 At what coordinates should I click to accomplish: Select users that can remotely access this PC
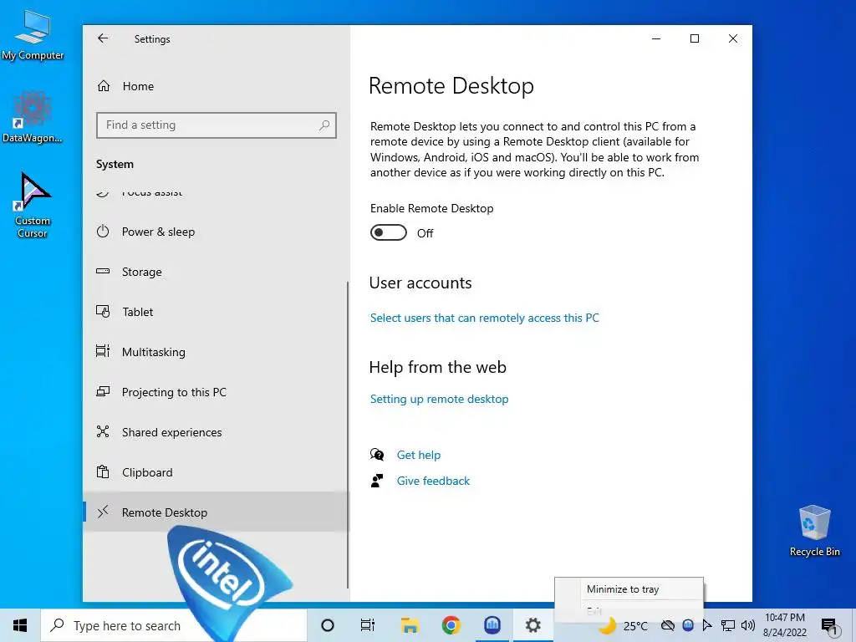pos(484,318)
